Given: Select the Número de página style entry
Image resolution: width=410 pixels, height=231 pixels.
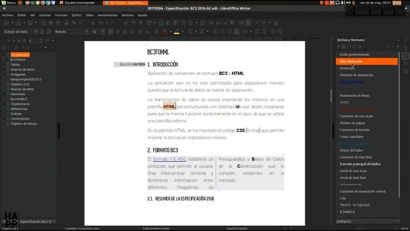Looking at the screenshot, I should (x=352, y=123).
